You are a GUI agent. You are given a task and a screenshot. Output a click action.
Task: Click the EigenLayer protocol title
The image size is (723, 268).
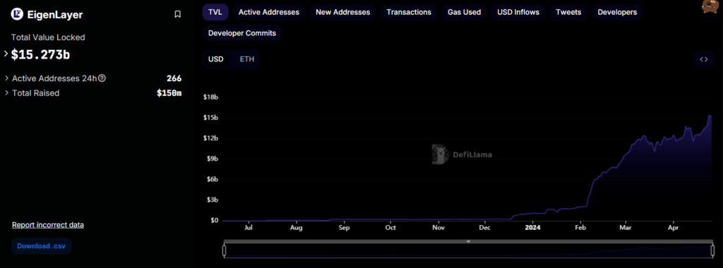coord(54,15)
